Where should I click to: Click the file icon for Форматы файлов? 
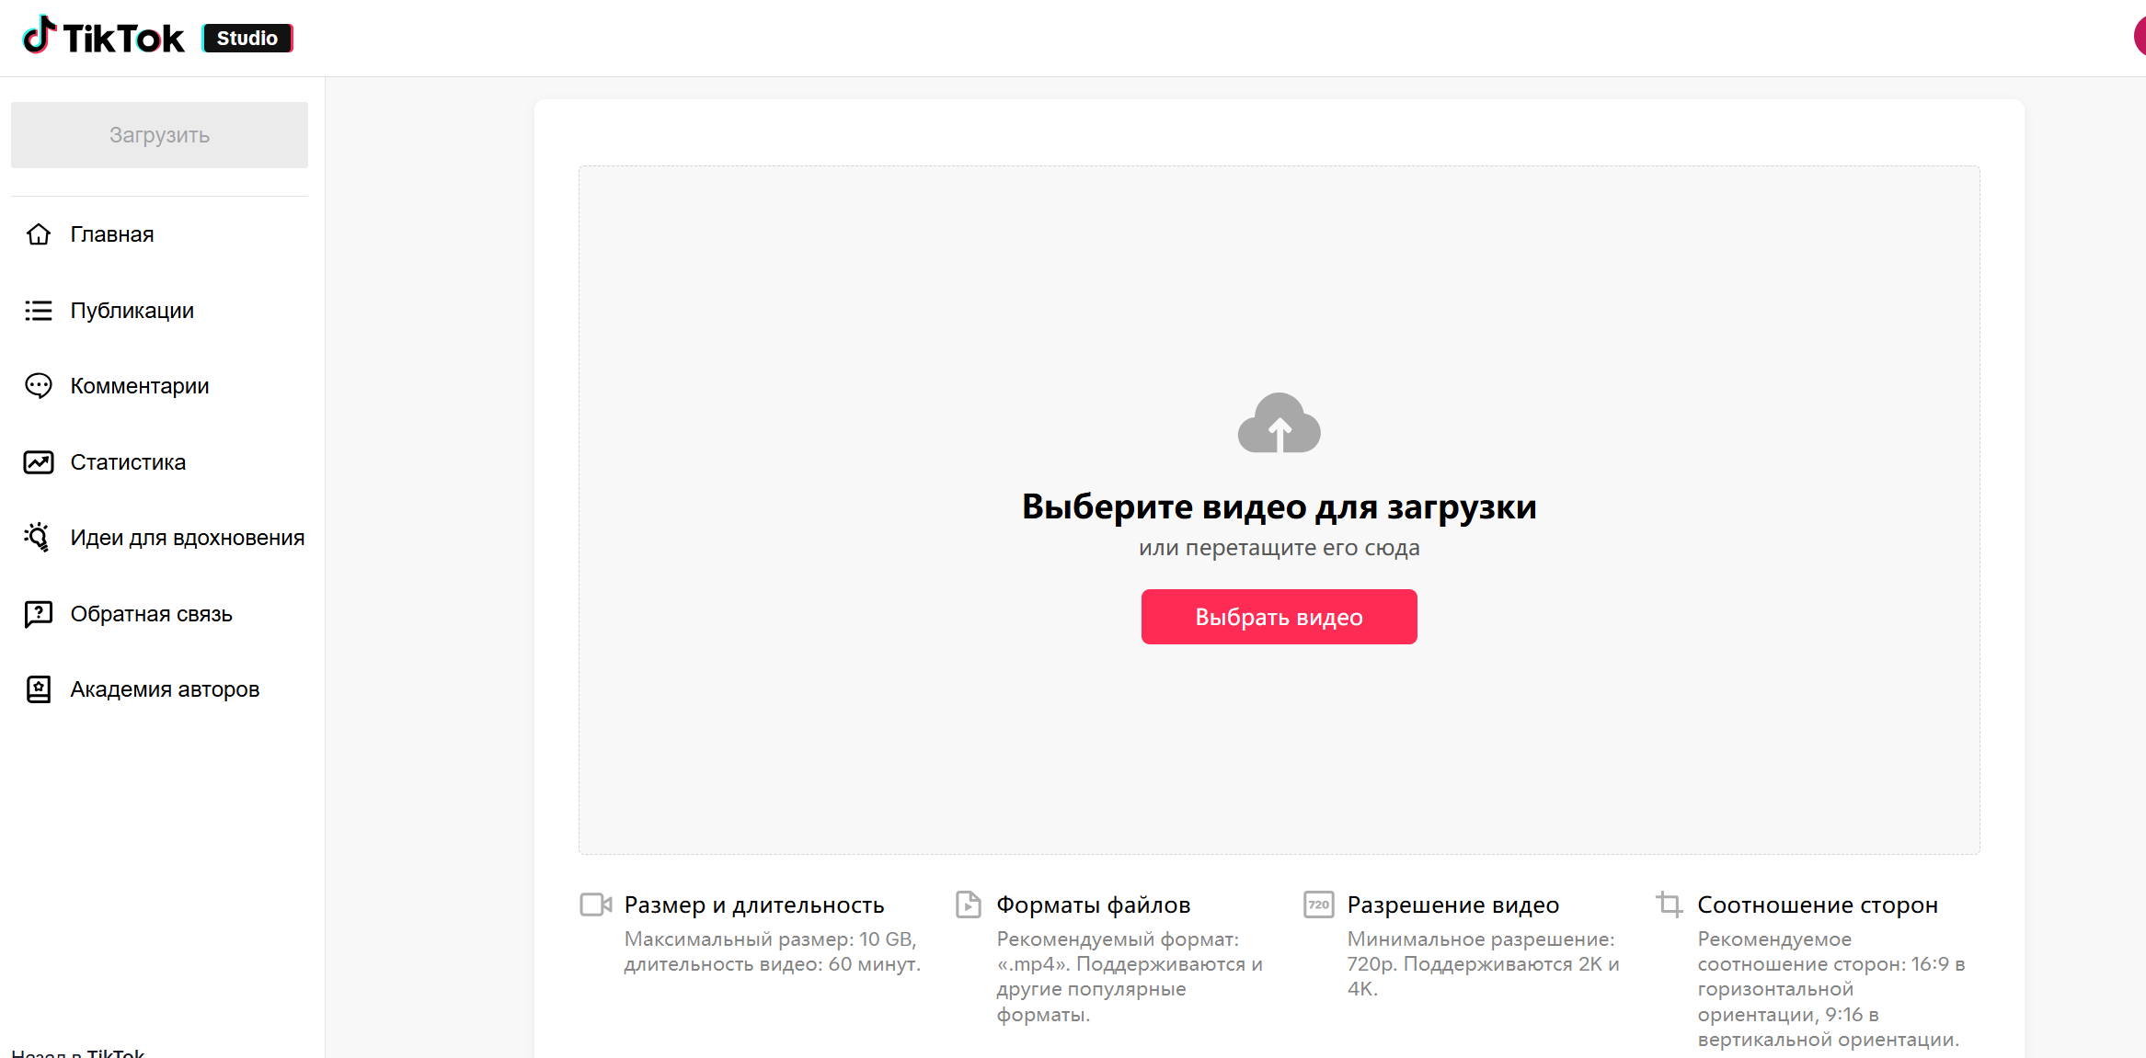pos(969,904)
